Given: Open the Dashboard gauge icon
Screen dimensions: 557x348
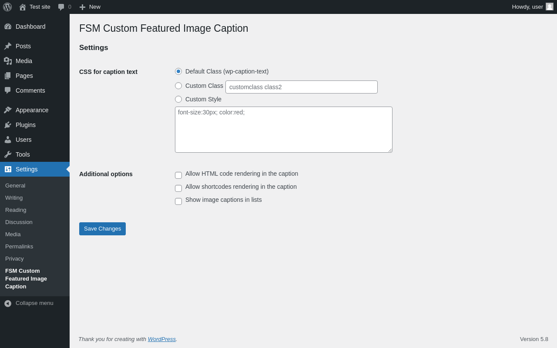Looking at the screenshot, I should [x=8, y=27].
